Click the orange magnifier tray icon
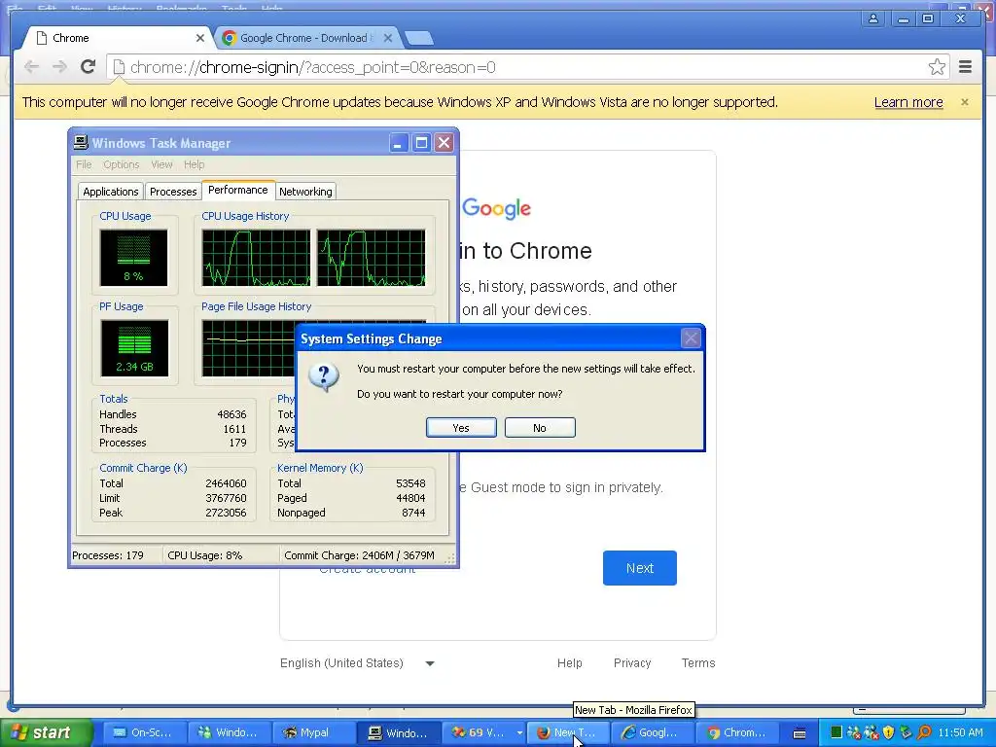Screen dimensions: 996x747 pos(924,732)
